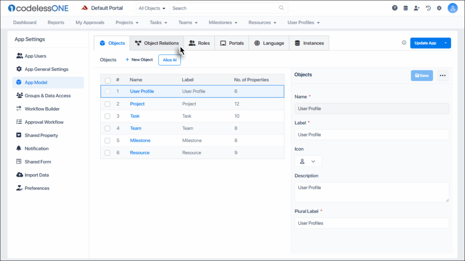Select the Milestone row checkbox
Viewport: 465px width, 261px height.
tap(108, 140)
